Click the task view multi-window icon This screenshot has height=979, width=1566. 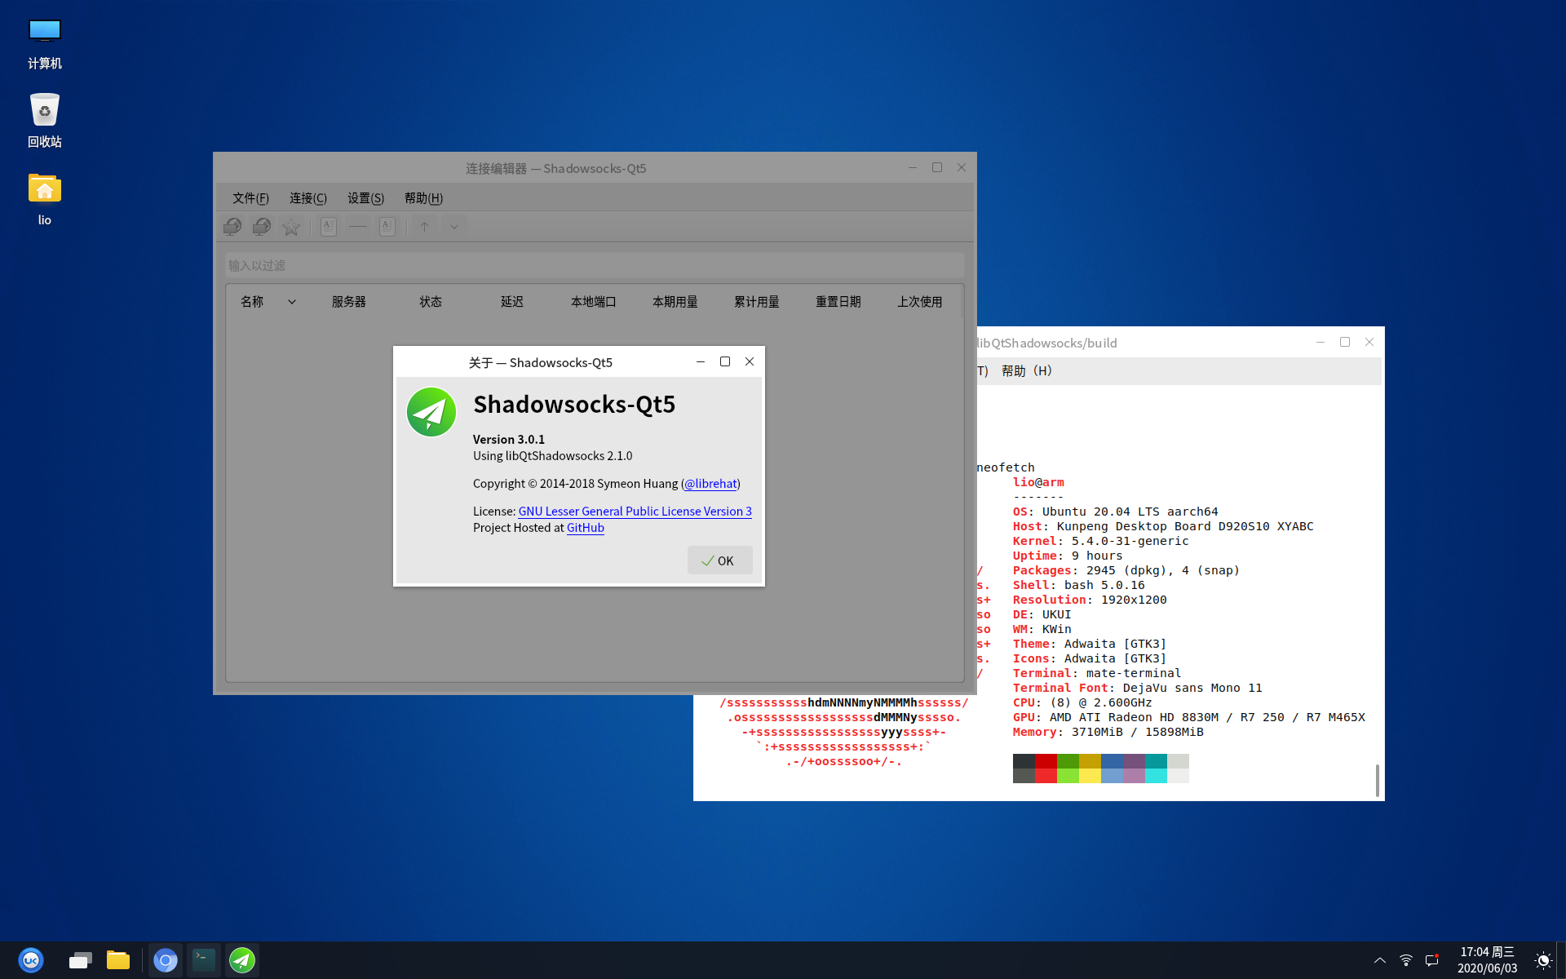80,960
